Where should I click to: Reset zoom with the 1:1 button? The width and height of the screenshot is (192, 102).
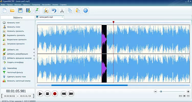[188, 96]
